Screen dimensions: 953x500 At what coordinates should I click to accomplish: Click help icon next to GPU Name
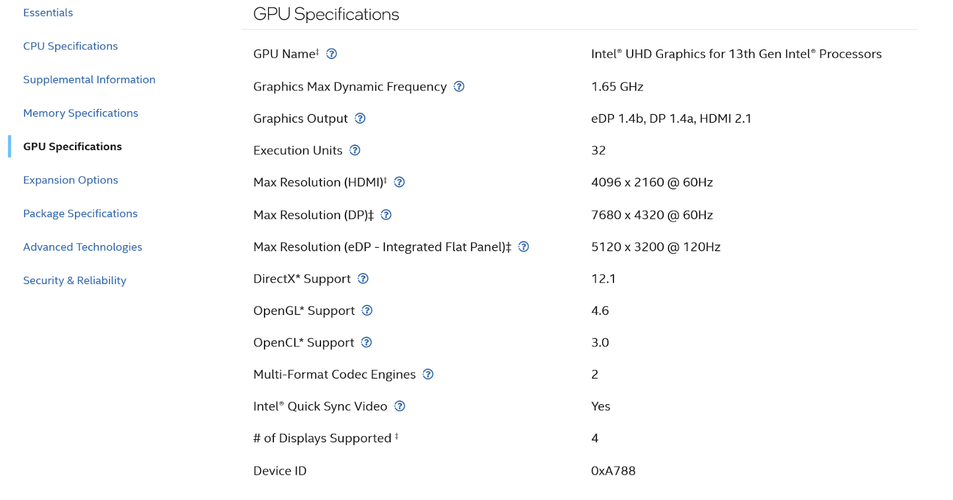coord(332,54)
